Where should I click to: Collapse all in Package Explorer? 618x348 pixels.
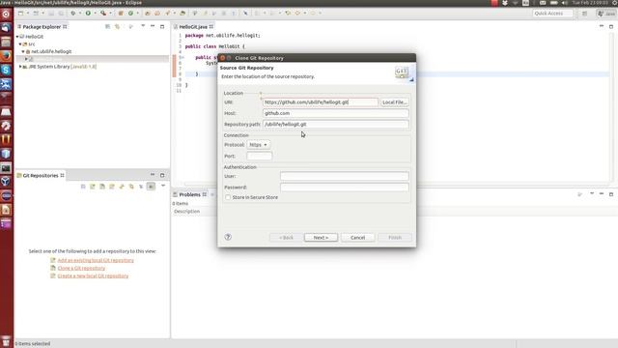tap(107, 26)
